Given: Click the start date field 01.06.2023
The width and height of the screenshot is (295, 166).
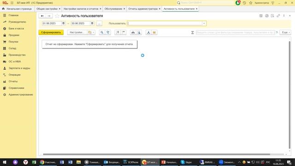Looking at the screenshot, I should tap(52, 24).
